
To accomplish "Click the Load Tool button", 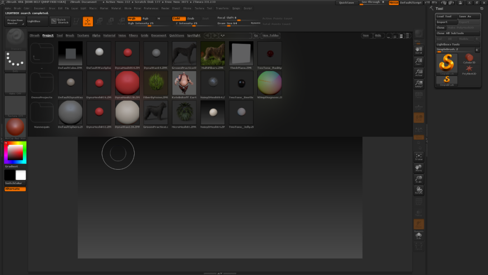I will (446, 16).
